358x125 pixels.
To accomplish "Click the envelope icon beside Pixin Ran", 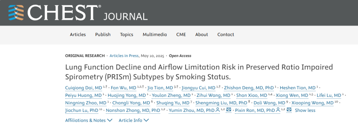I will (289, 110).
